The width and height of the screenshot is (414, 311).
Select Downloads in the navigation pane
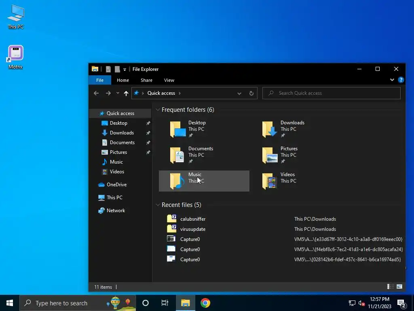122,133
